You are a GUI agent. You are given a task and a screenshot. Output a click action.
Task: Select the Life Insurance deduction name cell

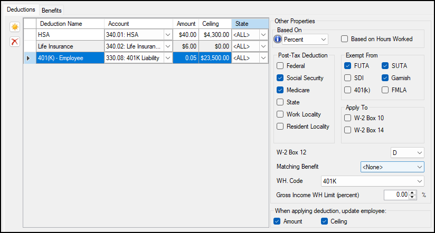[70, 46]
